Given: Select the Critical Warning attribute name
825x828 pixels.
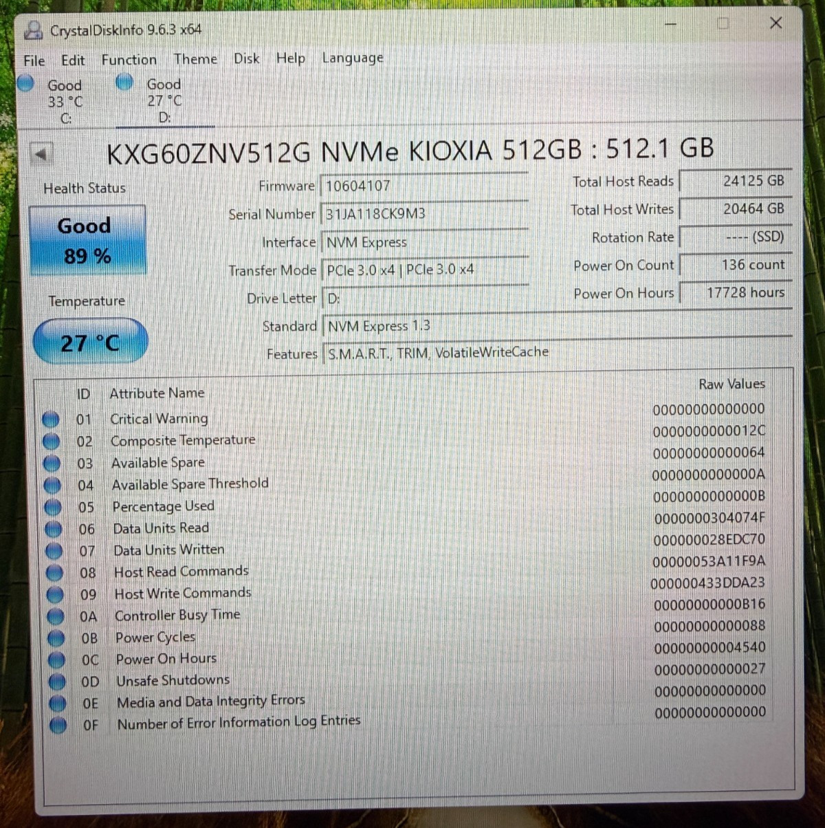Looking at the screenshot, I should click(x=159, y=419).
